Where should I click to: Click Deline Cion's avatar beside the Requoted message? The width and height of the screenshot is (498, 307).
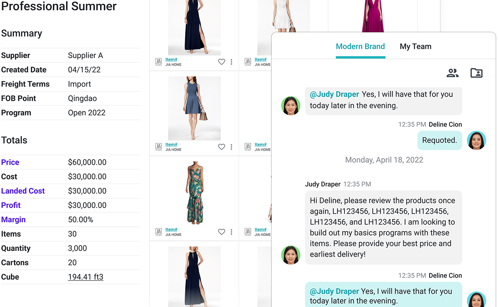click(476, 140)
